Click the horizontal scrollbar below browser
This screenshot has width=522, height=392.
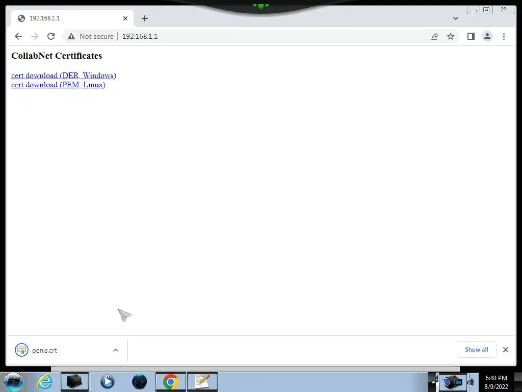pos(255,369)
